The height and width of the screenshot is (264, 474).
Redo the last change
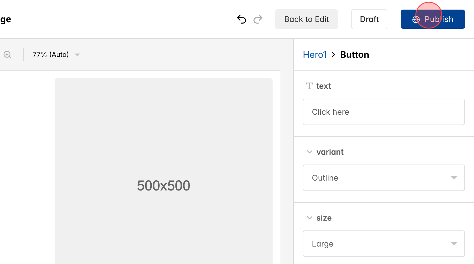click(x=258, y=19)
